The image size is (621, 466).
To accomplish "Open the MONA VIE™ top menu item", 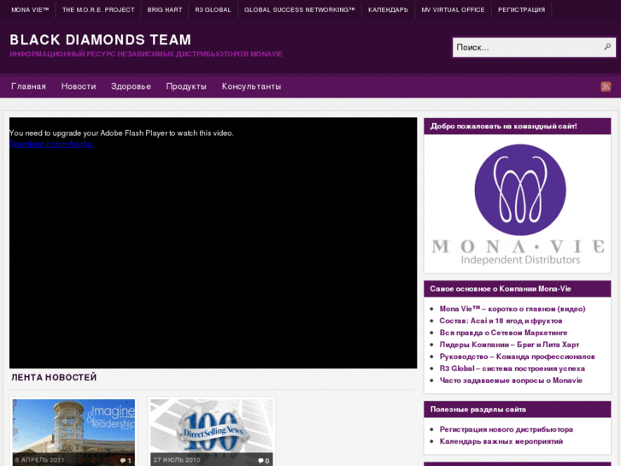I will click(30, 9).
